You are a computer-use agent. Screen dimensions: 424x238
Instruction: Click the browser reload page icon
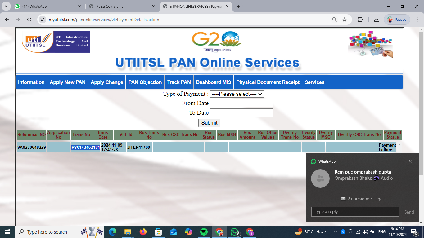[29, 20]
